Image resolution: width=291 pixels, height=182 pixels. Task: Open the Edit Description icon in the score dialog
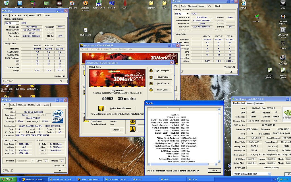pyautogui.click(x=151, y=71)
